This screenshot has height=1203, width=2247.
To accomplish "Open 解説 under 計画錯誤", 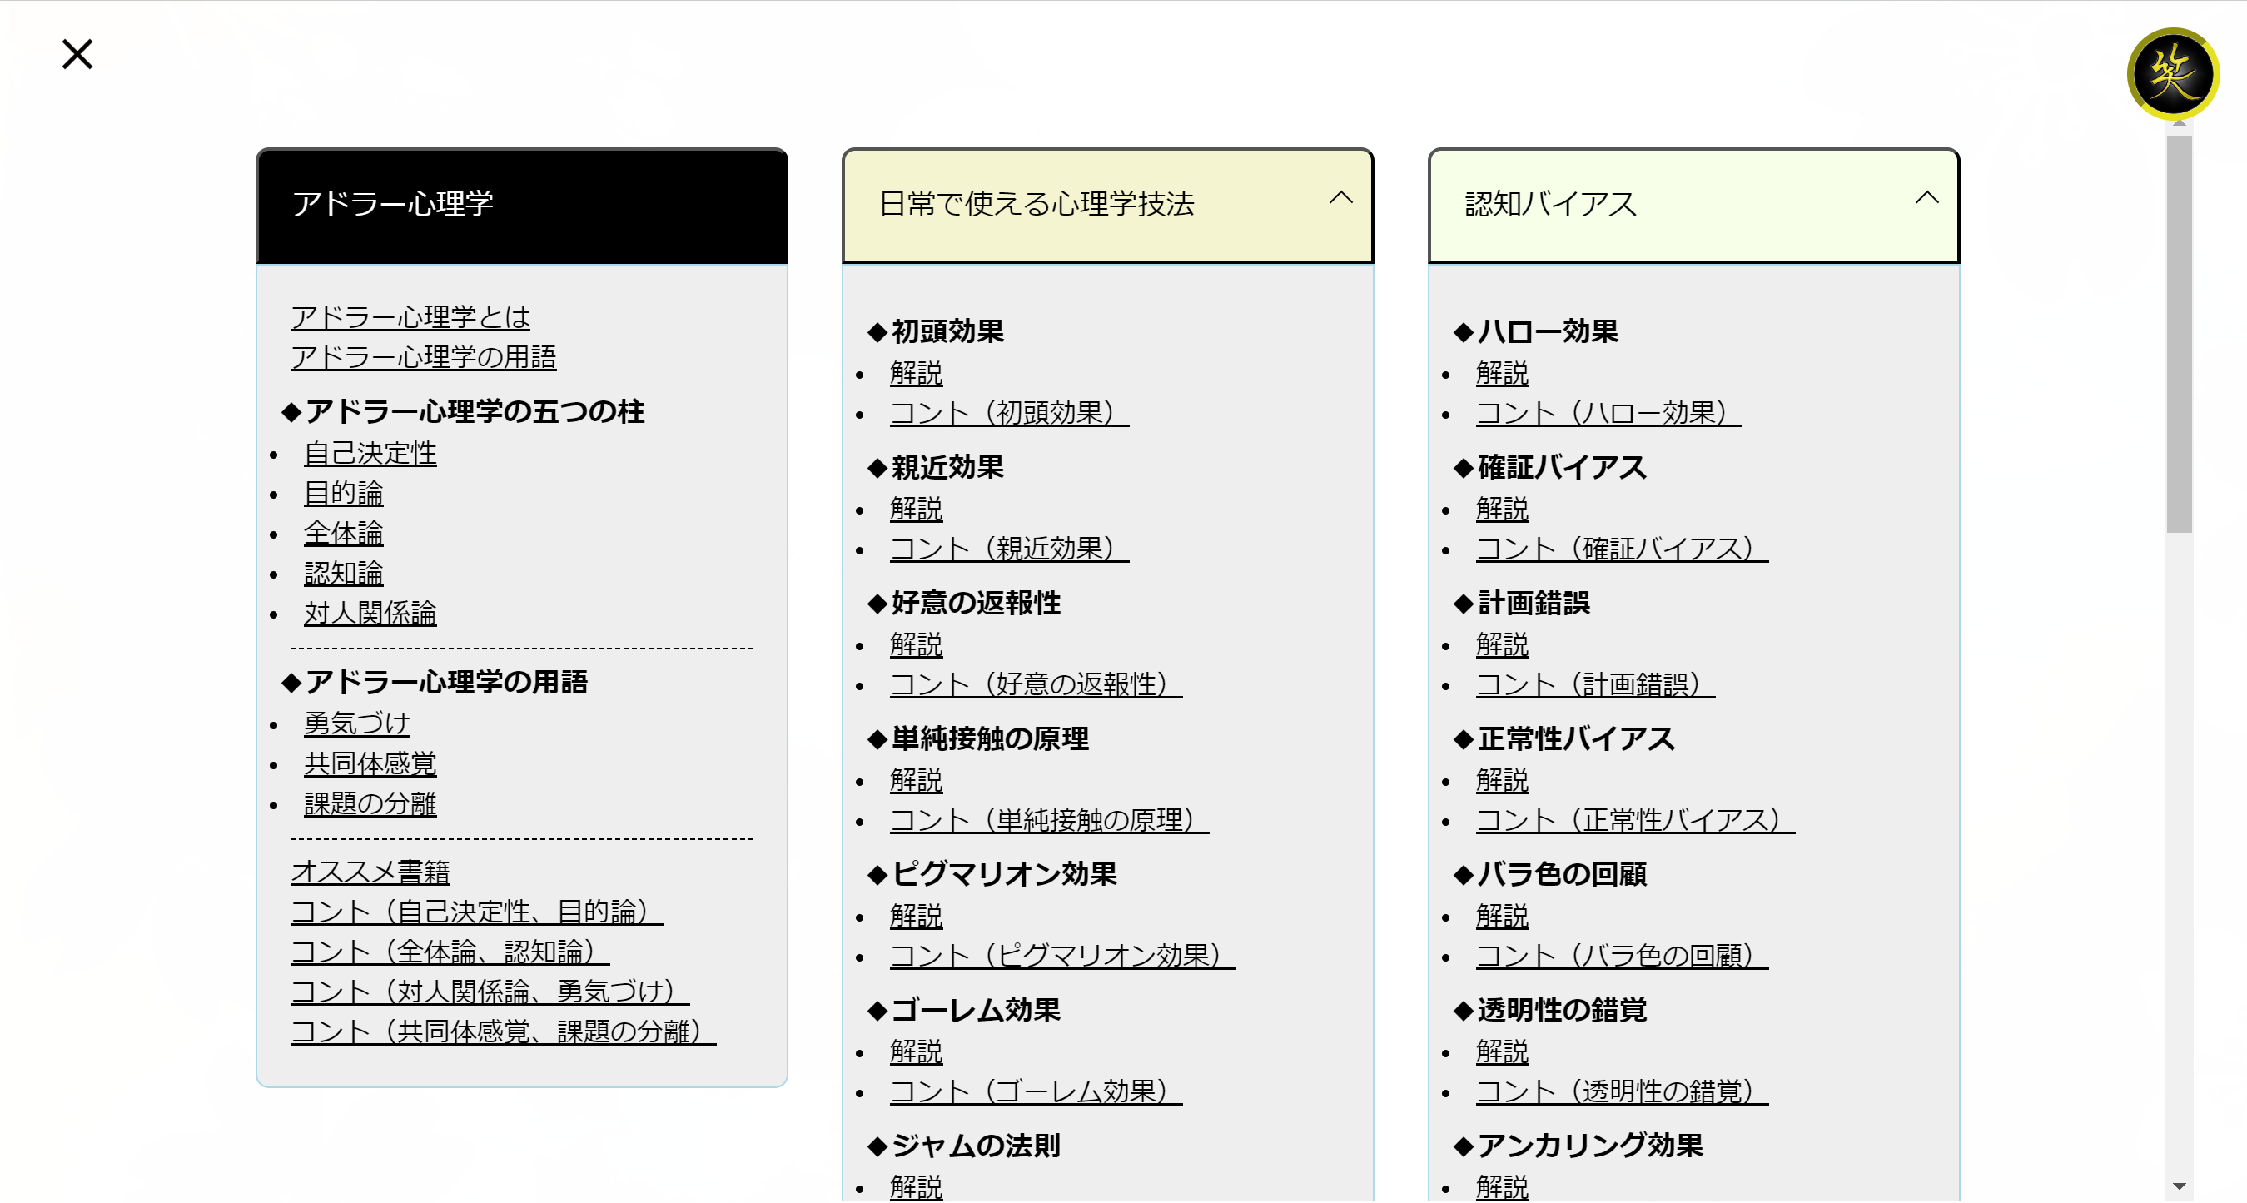I will [1502, 645].
